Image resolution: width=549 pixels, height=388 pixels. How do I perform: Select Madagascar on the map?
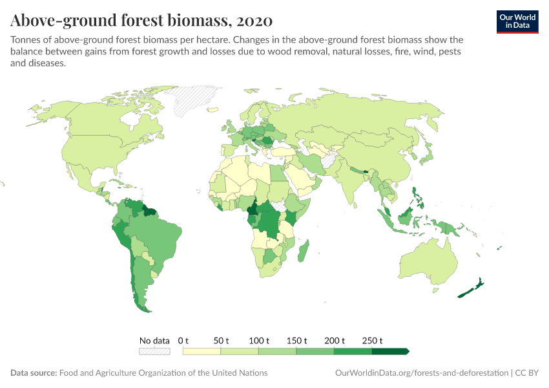pyautogui.click(x=303, y=252)
